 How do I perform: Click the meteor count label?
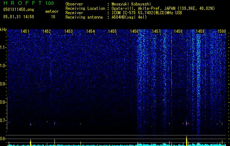52,11
